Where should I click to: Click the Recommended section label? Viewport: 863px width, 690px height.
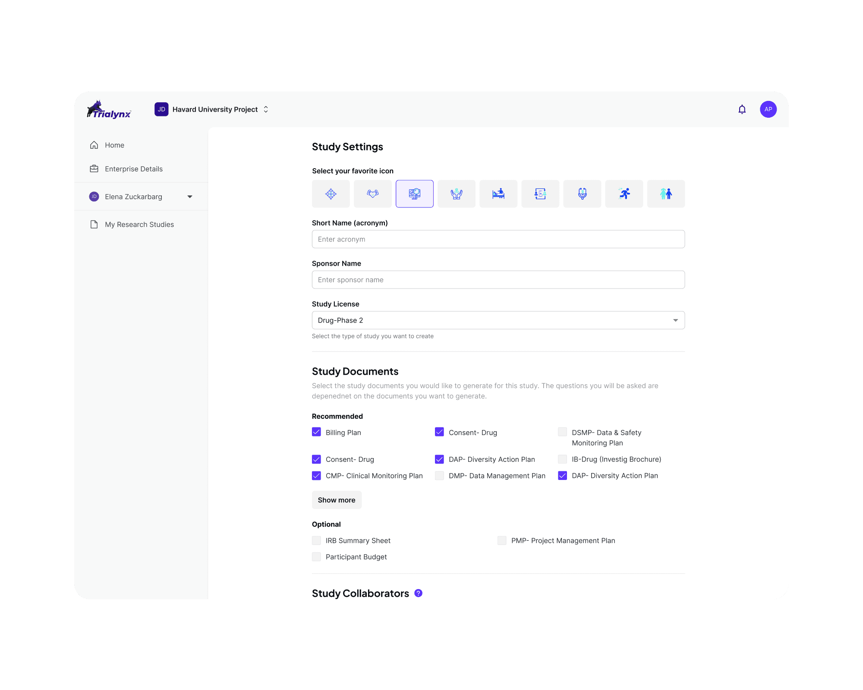337,416
